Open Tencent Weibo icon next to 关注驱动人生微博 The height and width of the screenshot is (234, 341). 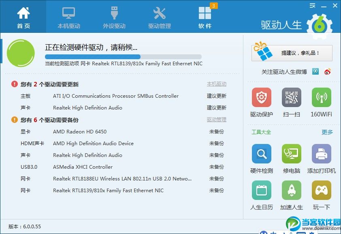[315, 71]
